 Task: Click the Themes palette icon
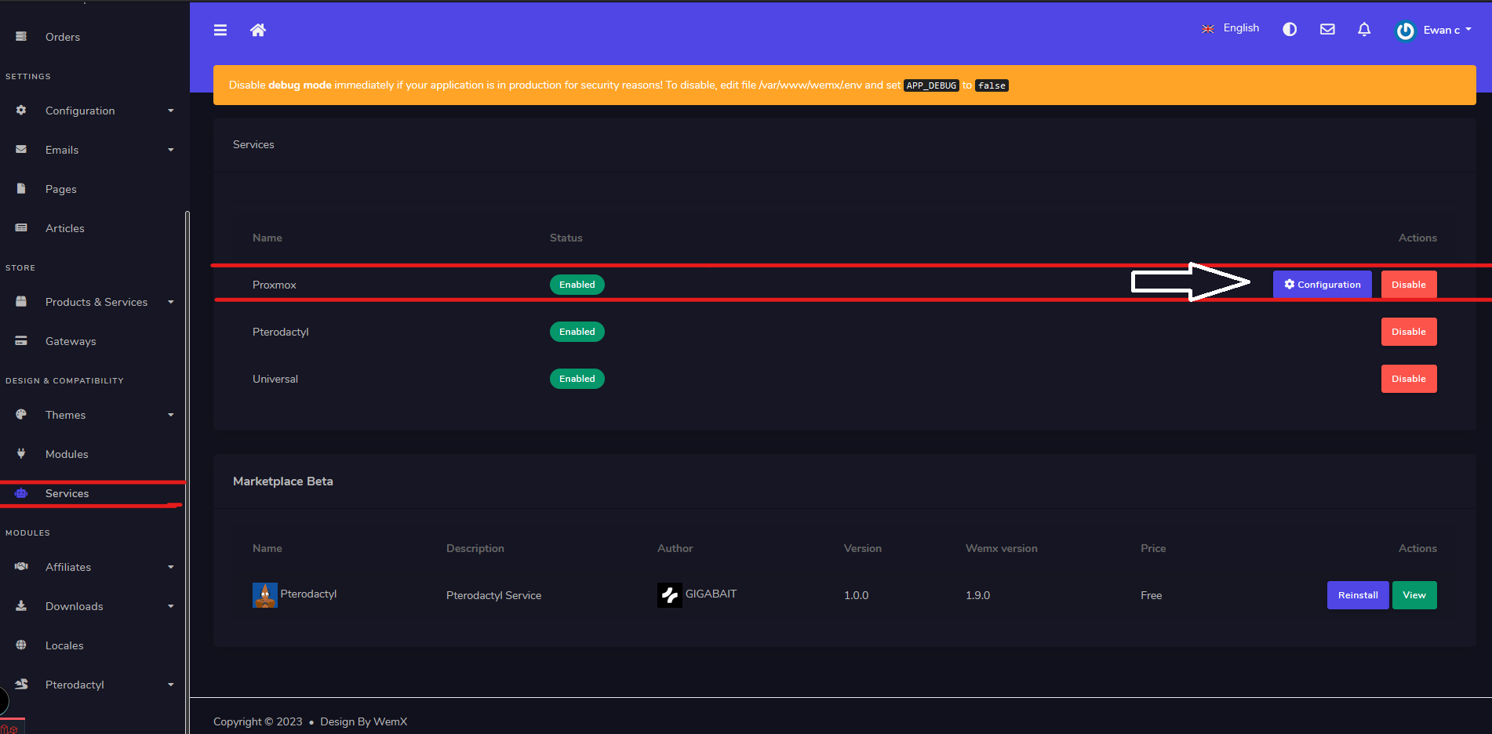(x=21, y=414)
